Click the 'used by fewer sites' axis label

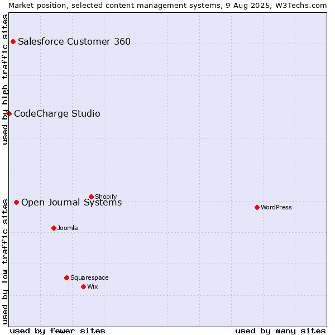pyautogui.click(x=58, y=331)
